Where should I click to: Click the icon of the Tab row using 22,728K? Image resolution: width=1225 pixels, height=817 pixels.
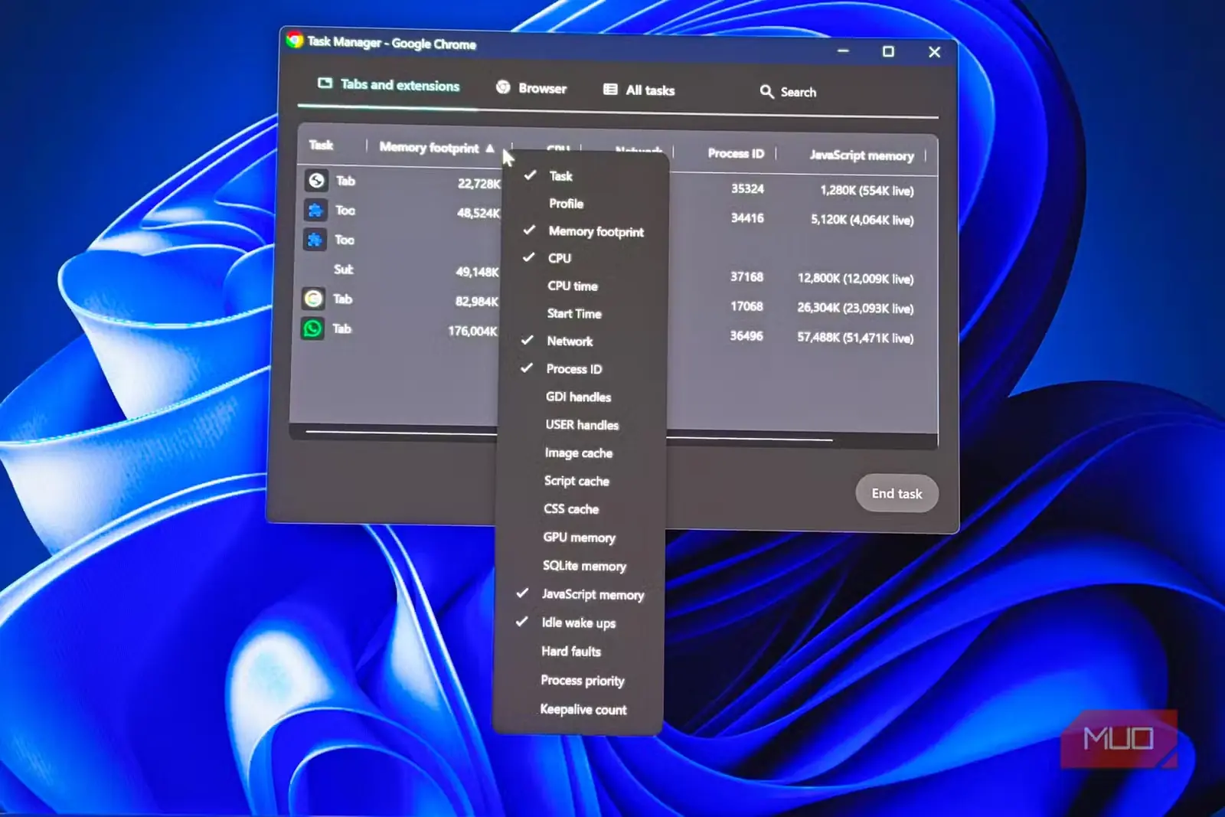coord(316,181)
